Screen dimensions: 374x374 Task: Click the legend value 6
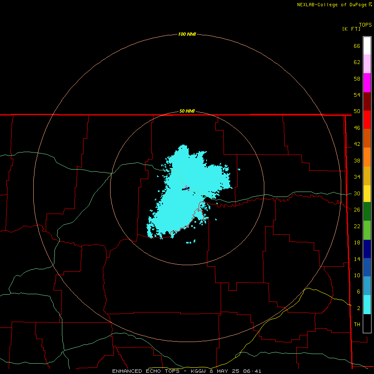[359, 292]
